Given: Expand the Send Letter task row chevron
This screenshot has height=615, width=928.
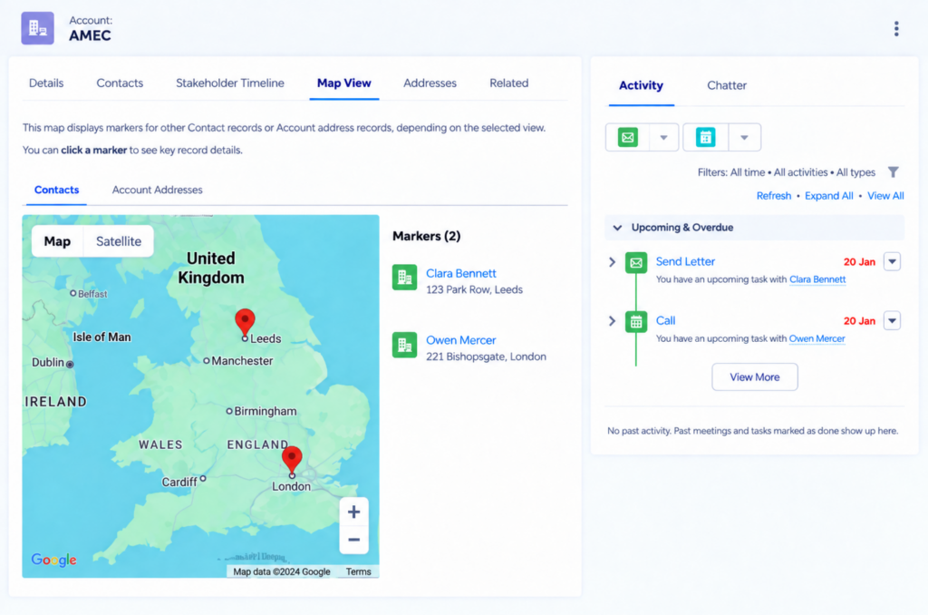Looking at the screenshot, I should (x=612, y=262).
